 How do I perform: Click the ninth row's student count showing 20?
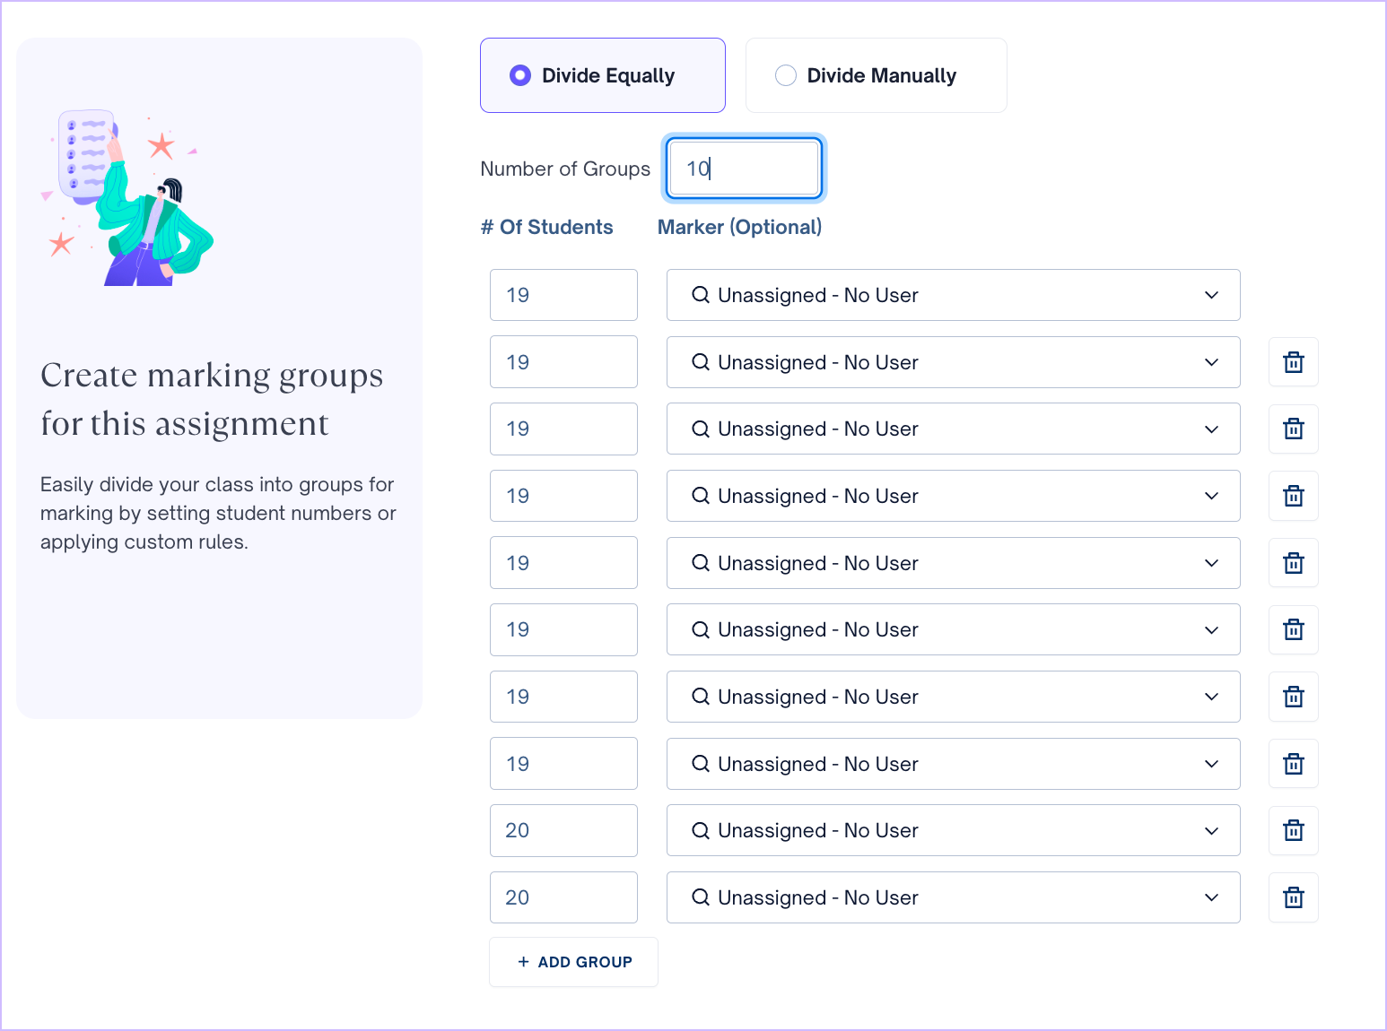pos(563,830)
